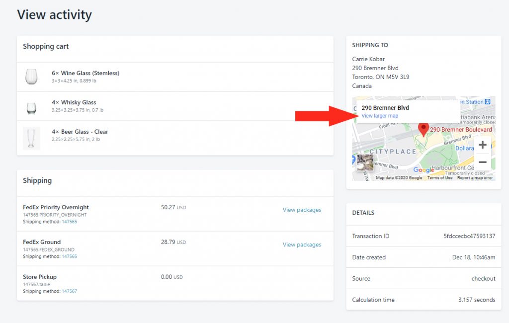Click the checkout source value
Viewport: 509px width, 323px height.
click(483, 279)
